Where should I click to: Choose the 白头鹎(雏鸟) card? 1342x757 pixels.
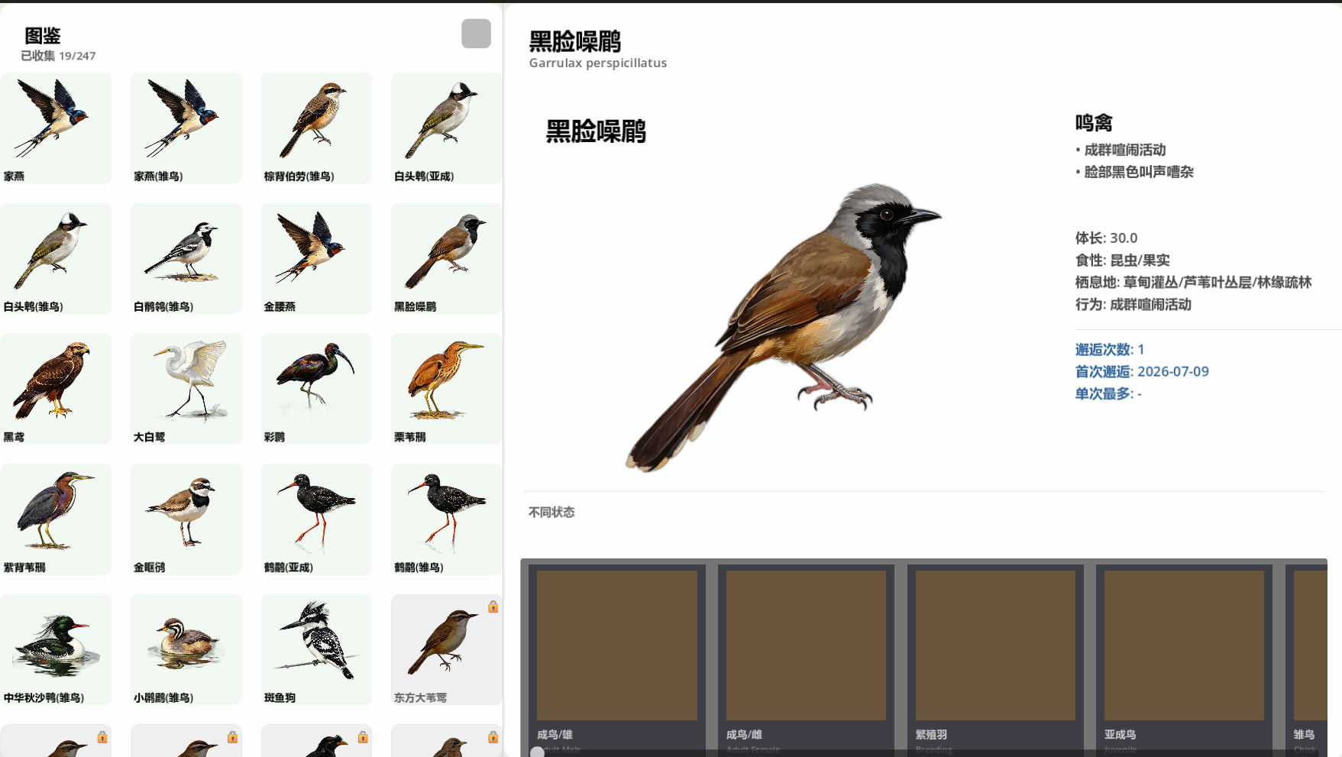(56, 258)
